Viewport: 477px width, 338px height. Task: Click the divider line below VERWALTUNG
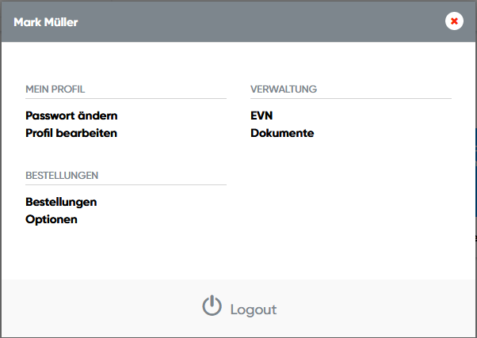click(x=350, y=99)
